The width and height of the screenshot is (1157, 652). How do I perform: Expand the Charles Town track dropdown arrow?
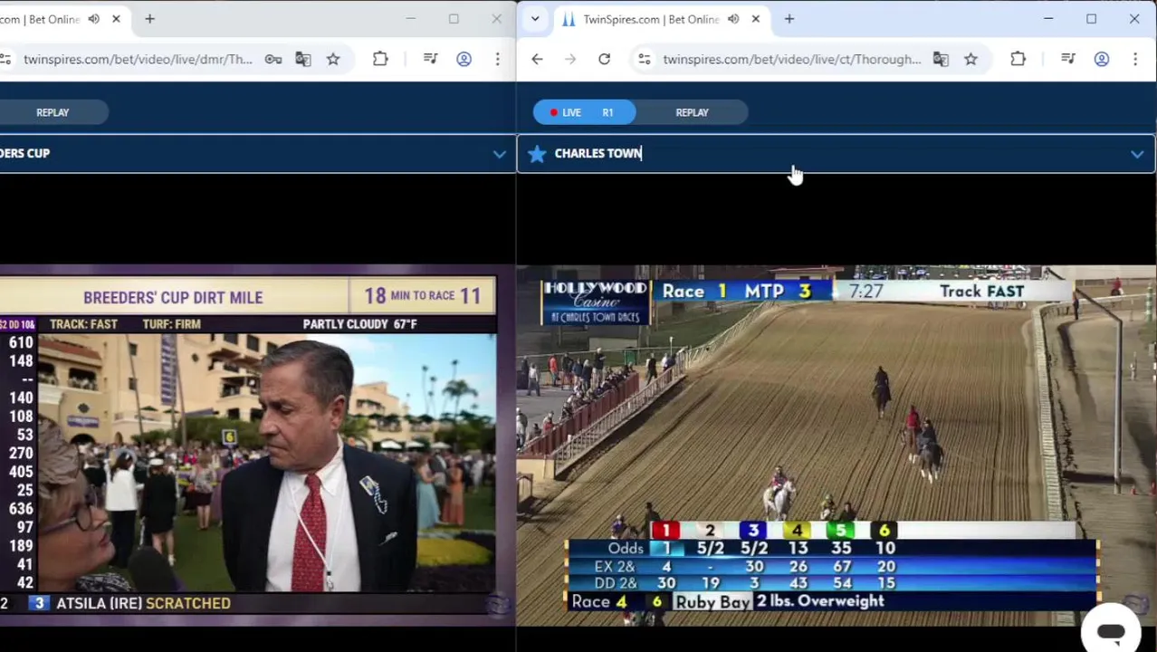point(1136,154)
